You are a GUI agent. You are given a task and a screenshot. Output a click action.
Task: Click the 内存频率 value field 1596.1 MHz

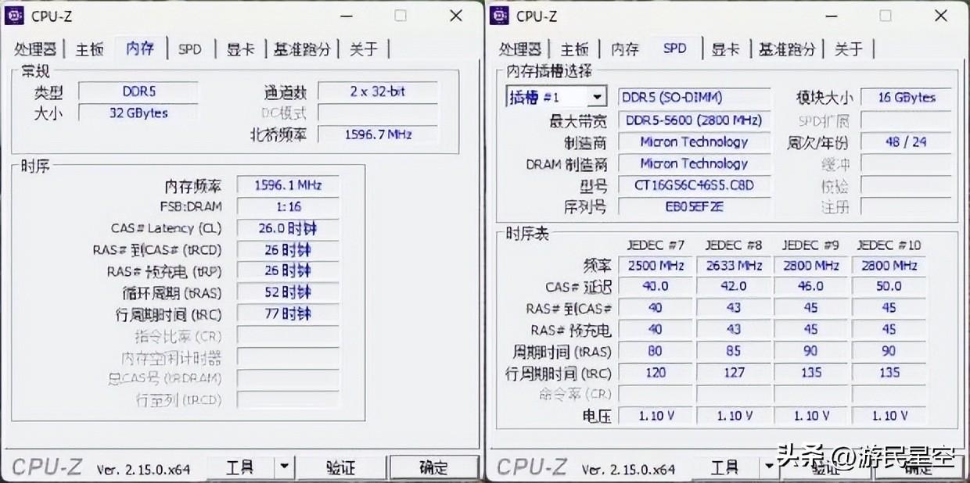[x=288, y=186]
